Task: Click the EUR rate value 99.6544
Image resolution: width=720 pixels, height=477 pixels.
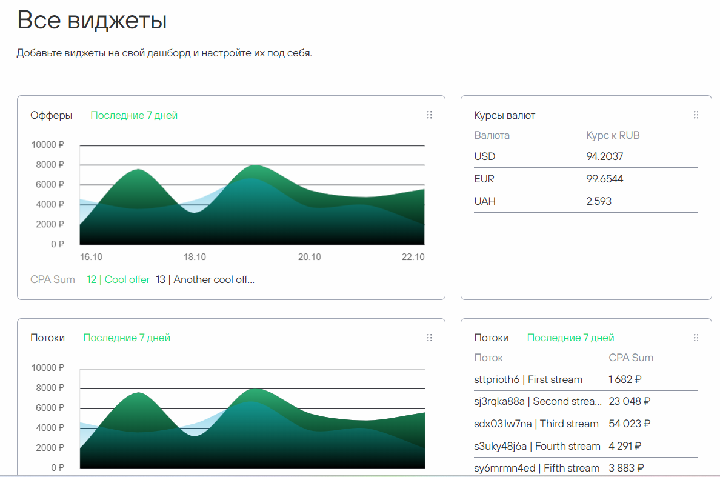Action: tap(604, 179)
